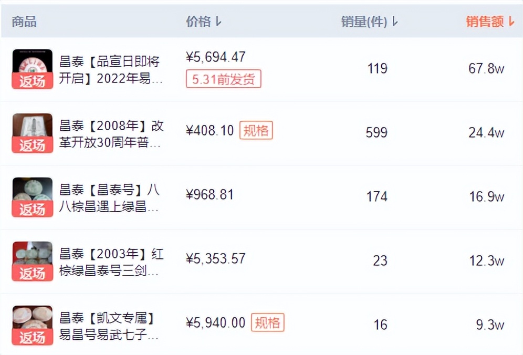Sort by 销售额 column header
523x355 pixels.
489,22
